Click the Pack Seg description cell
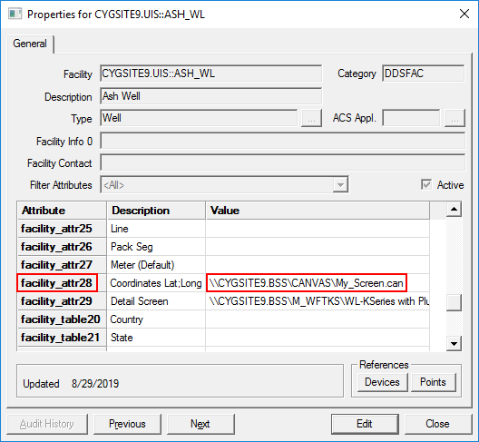 pos(156,247)
